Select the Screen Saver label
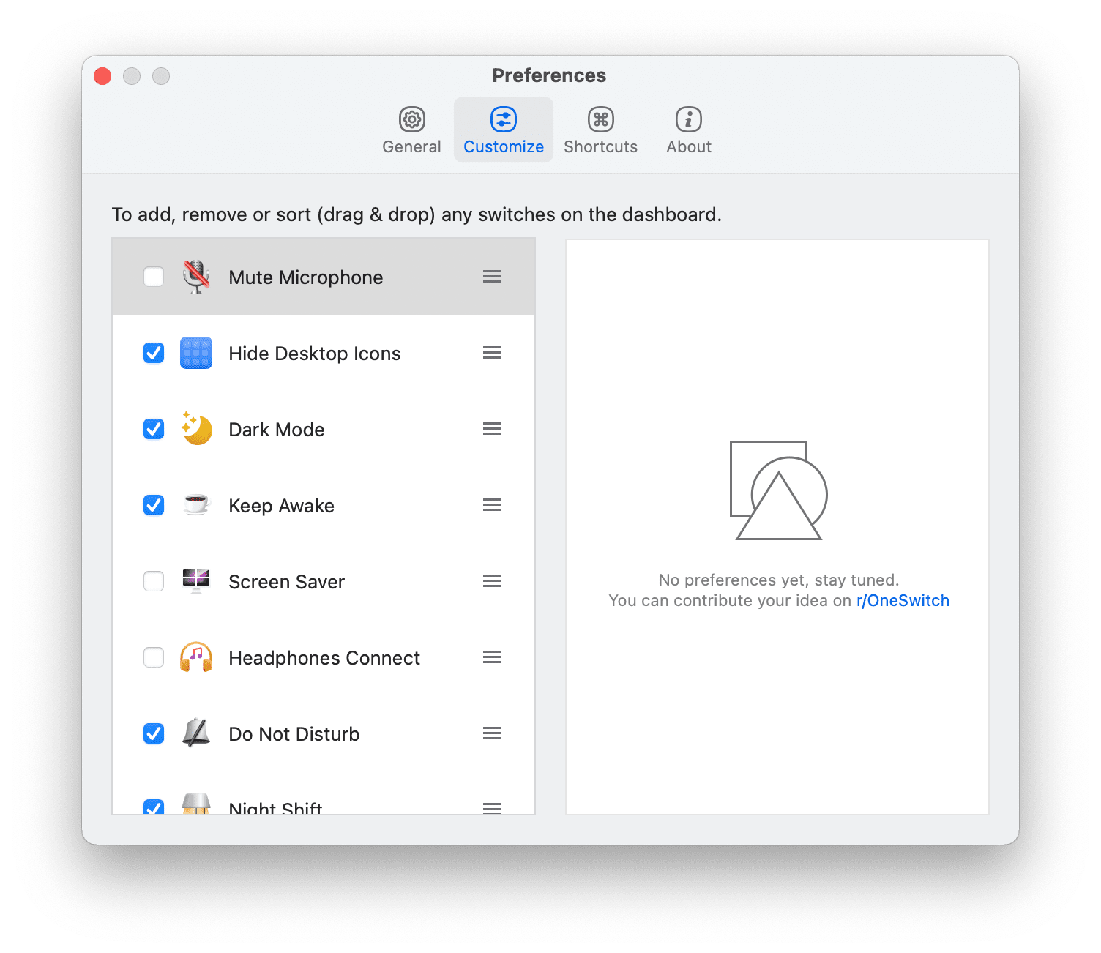 click(287, 582)
